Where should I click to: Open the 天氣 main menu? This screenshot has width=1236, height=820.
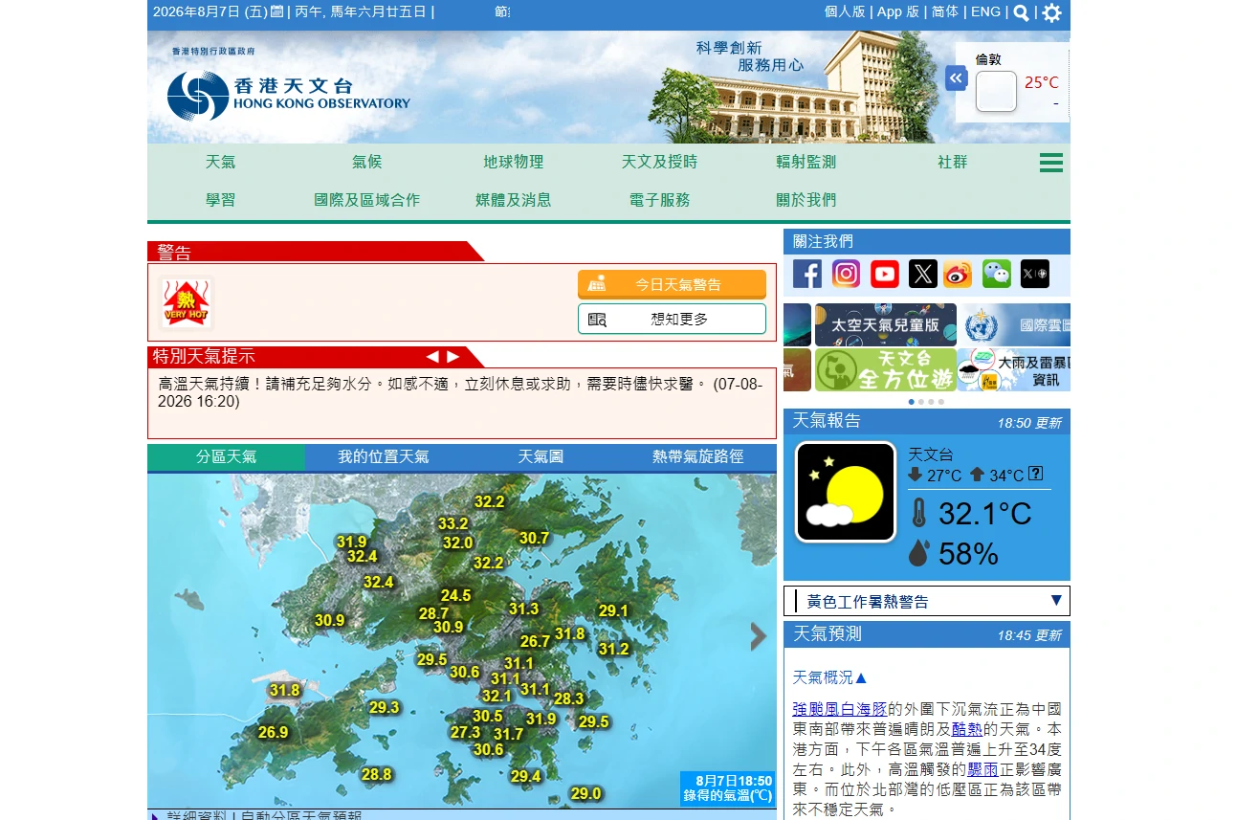220,162
